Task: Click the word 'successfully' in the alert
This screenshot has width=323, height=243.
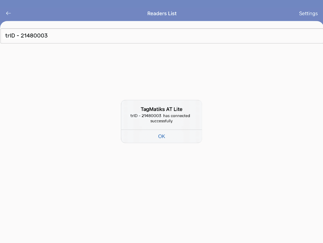Action: click(161, 121)
